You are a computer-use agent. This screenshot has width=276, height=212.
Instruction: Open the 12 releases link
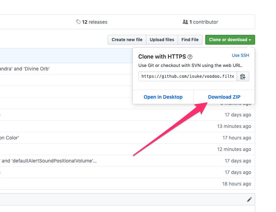92,22
